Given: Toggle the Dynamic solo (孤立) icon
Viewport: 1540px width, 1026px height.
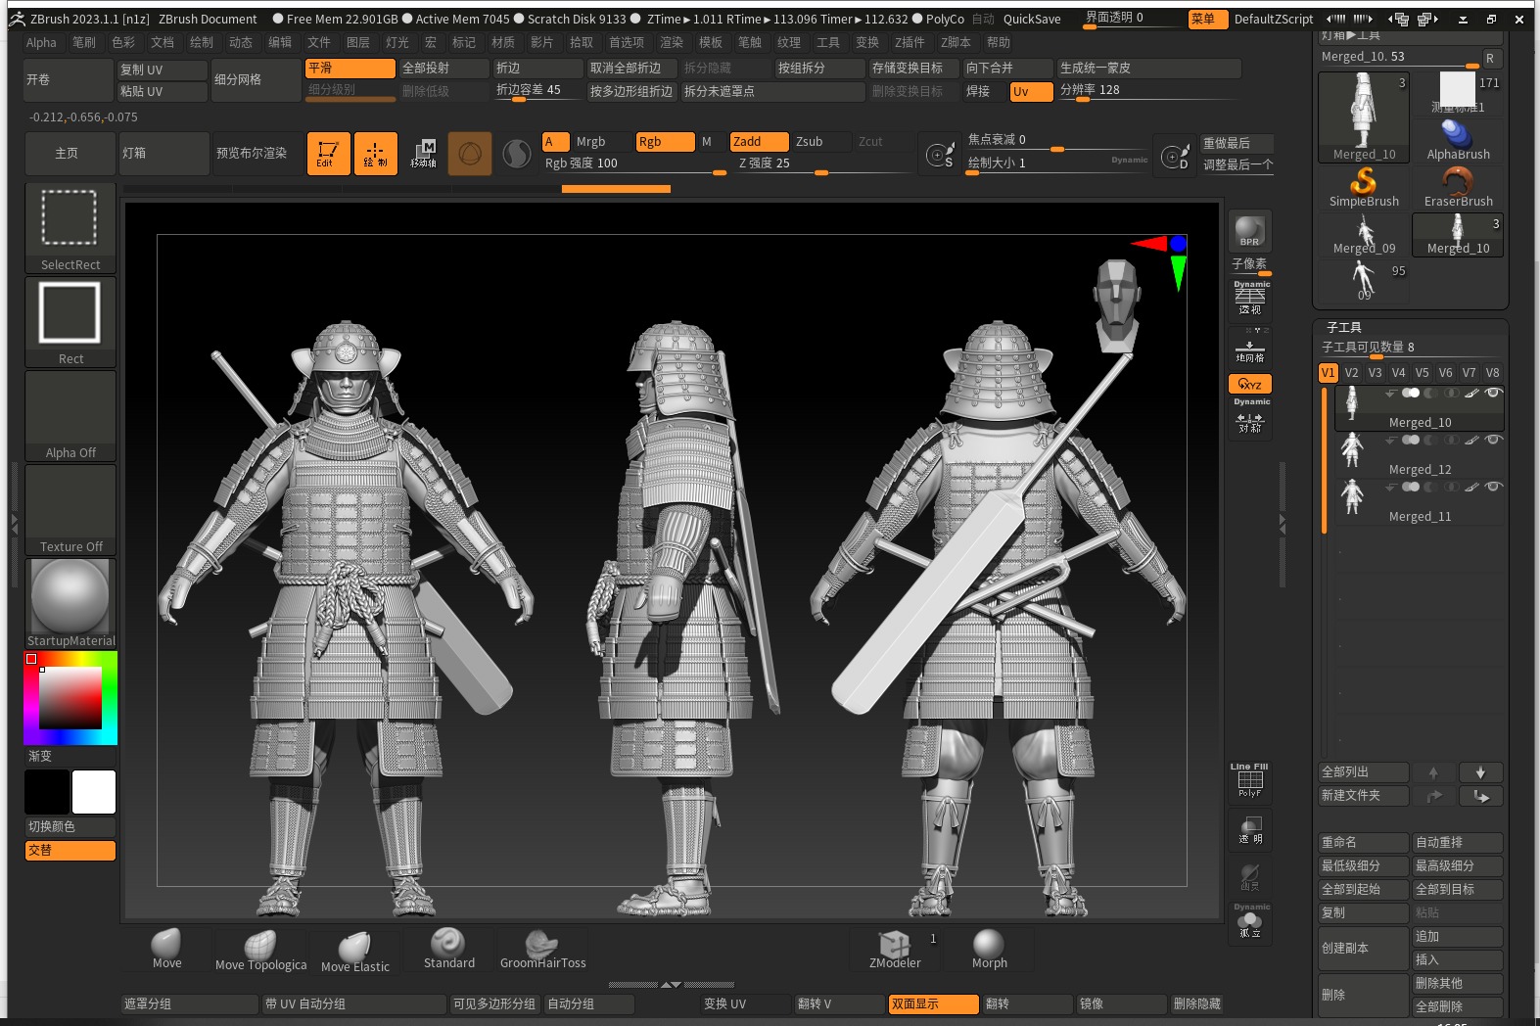Looking at the screenshot, I should tap(1250, 923).
